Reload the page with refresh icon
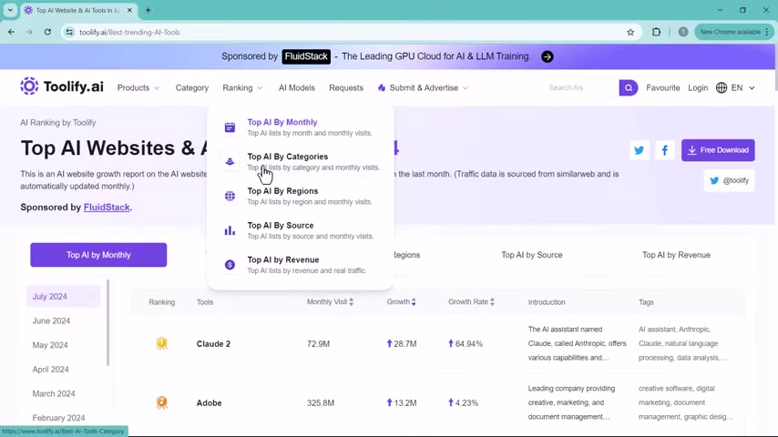The height and width of the screenshot is (437, 778). point(47,32)
